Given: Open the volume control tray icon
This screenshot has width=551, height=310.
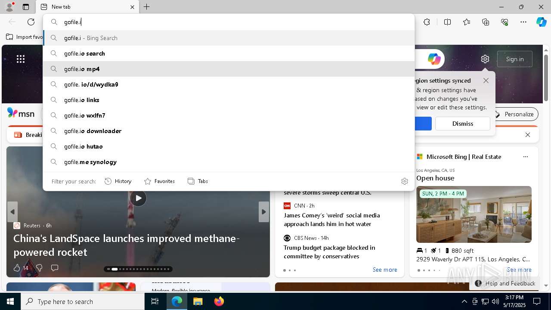Looking at the screenshot, I should click(x=495, y=301).
